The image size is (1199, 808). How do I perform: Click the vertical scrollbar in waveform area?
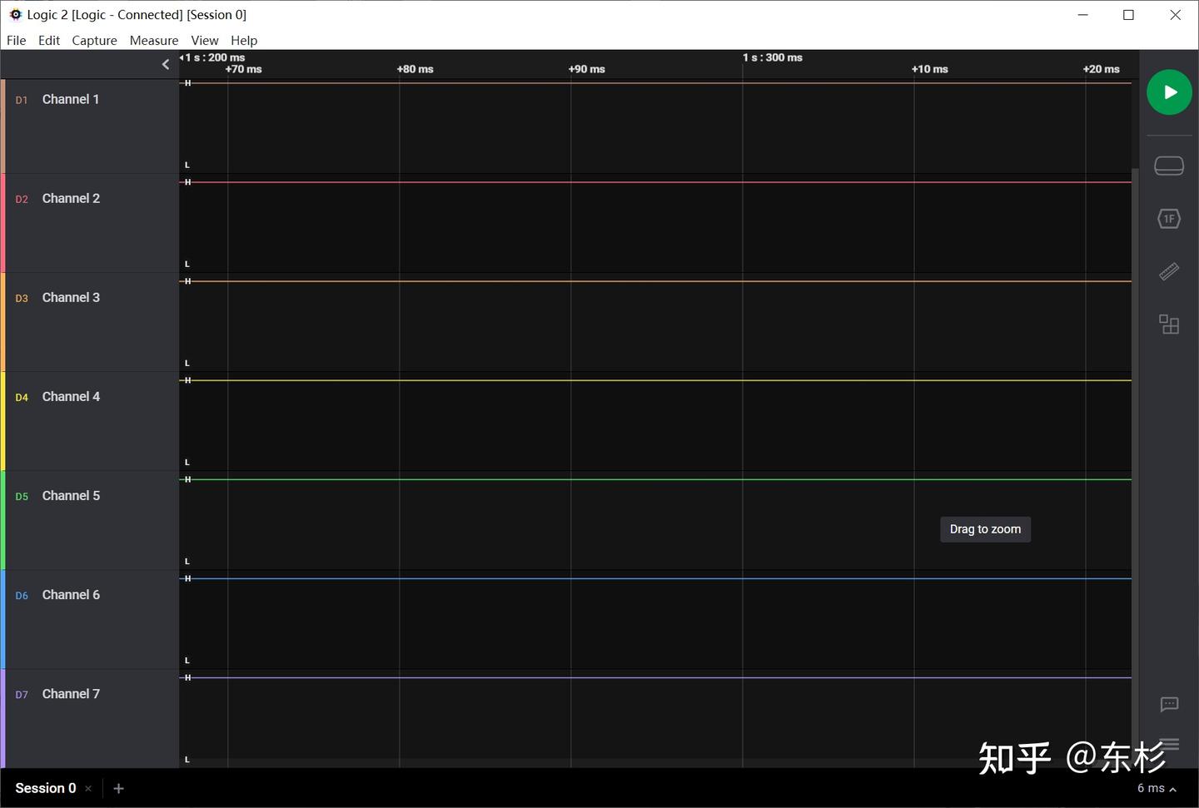coord(1135,466)
